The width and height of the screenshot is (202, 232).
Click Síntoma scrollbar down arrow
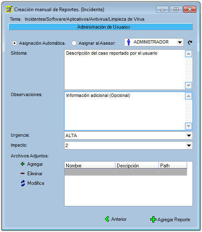coord(188,85)
